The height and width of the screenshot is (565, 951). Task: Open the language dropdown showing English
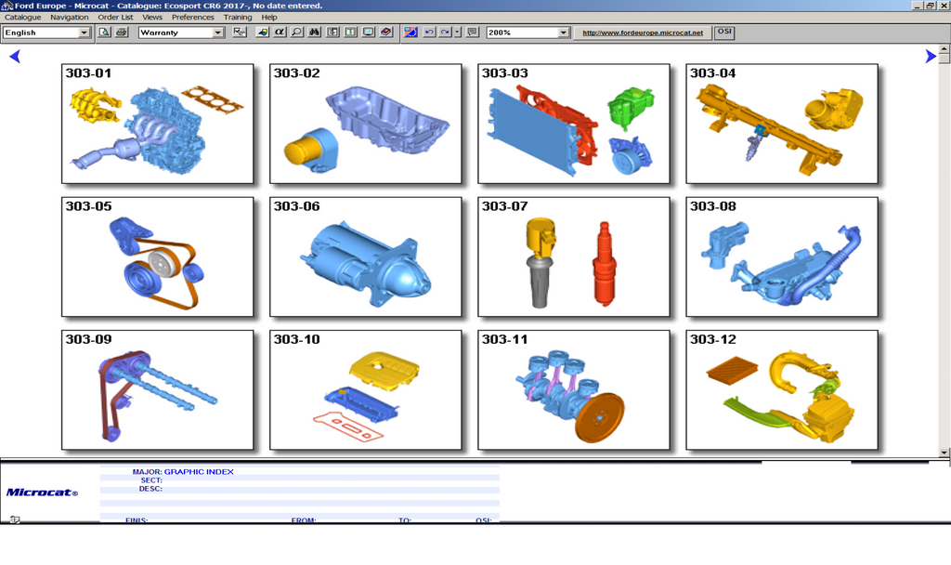tap(46, 33)
